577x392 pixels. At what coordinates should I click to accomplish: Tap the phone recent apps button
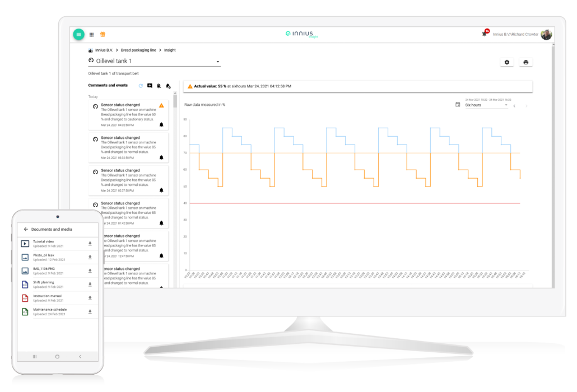coord(35,356)
